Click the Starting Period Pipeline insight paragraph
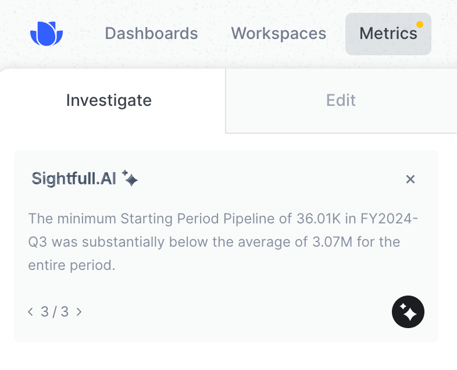Screen dimensions: 457x370 223,241
